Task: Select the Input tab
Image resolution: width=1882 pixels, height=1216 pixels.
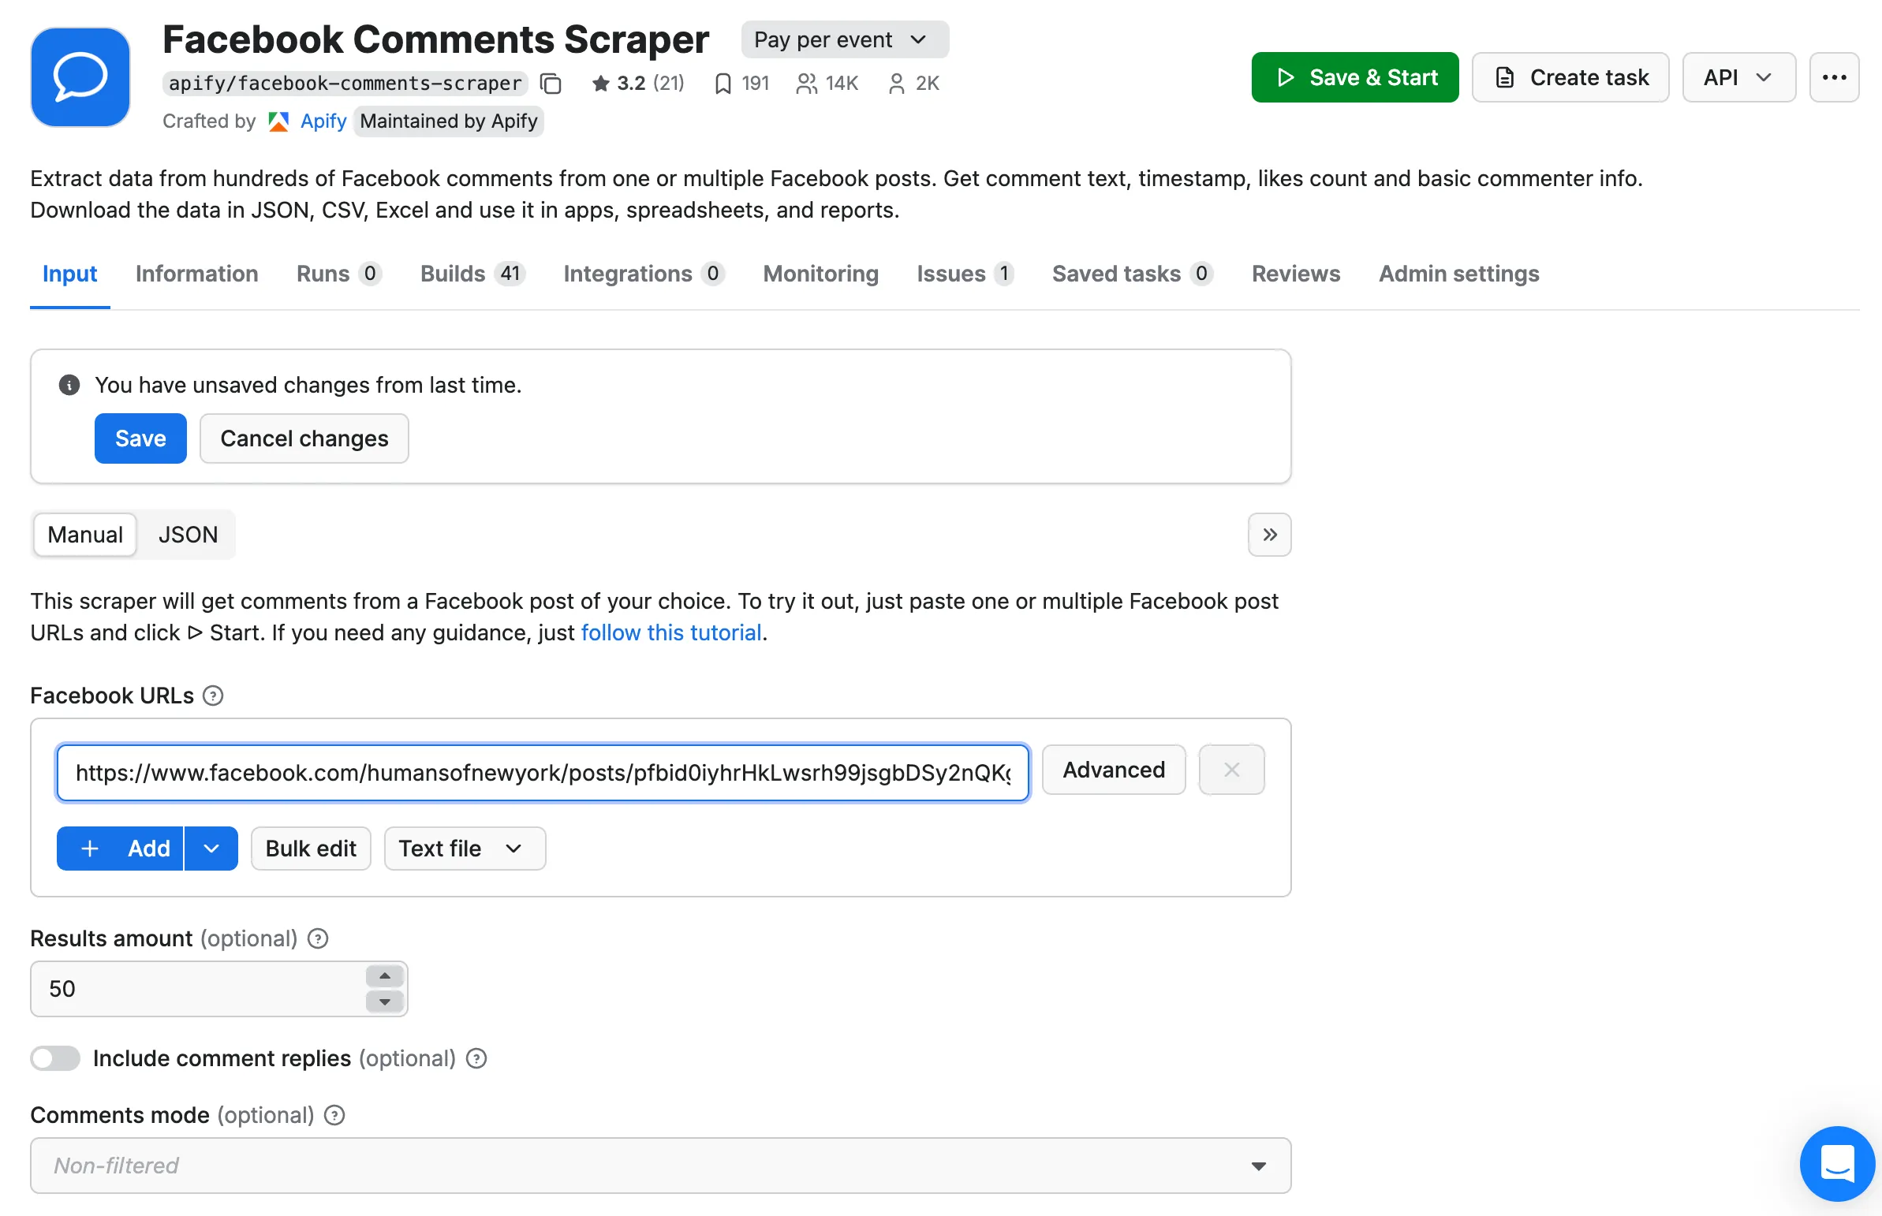Action: (69, 274)
